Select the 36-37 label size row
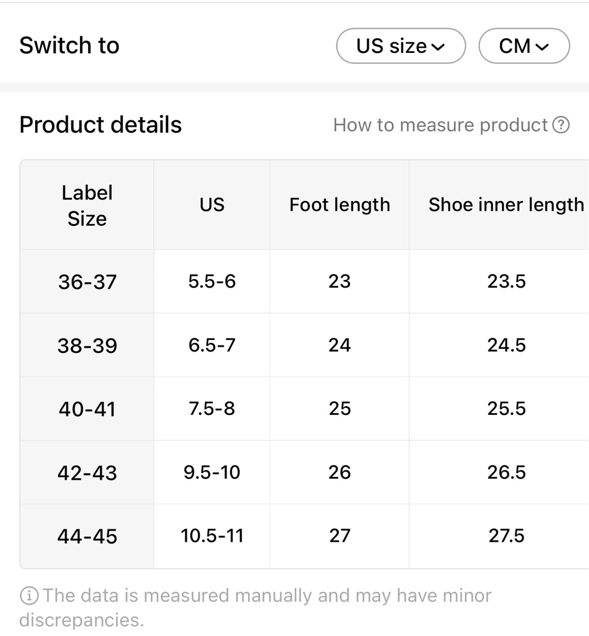Image resolution: width=589 pixels, height=636 pixels. pos(87,282)
